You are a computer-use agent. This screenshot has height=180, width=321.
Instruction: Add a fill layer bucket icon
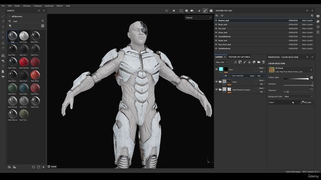click(x=249, y=62)
